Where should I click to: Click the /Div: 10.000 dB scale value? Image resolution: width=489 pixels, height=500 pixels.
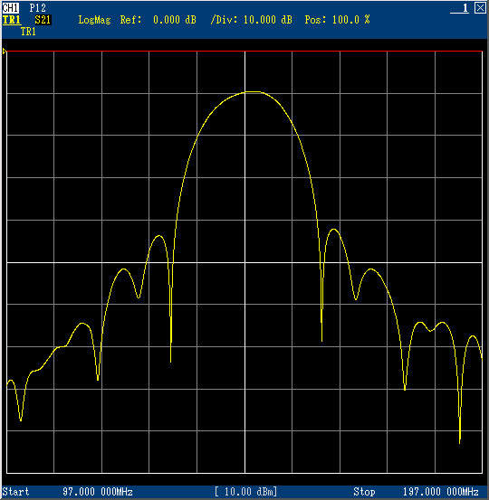pos(252,20)
